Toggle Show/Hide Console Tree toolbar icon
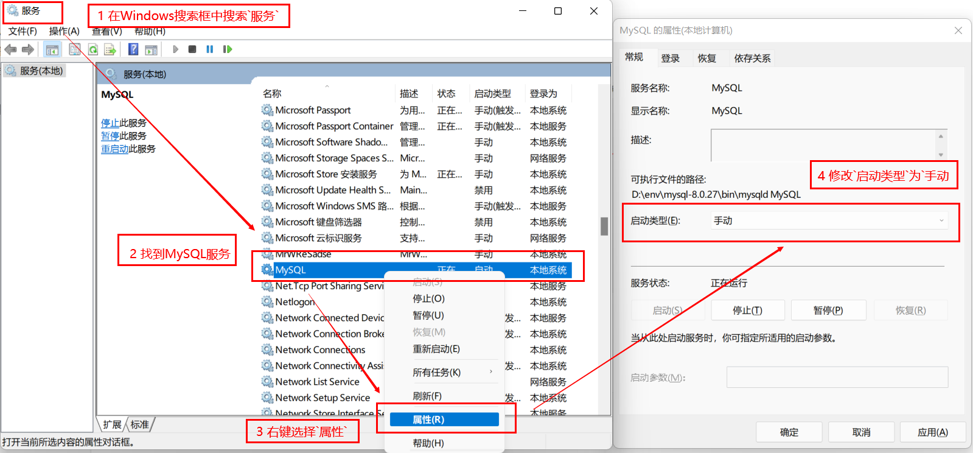 click(x=52, y=49)
